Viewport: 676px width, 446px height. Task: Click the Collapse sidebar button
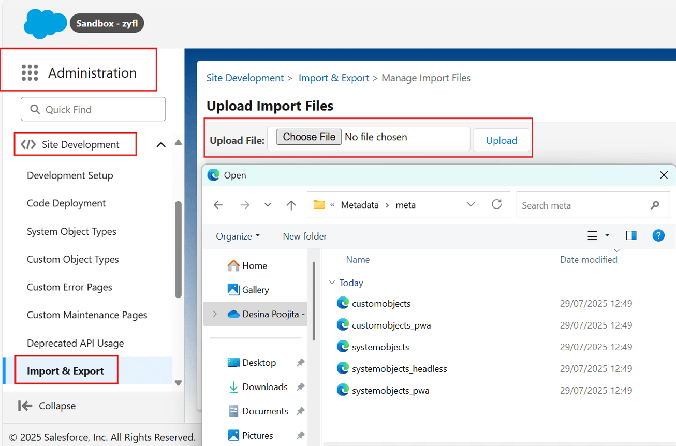coord(47,406)
